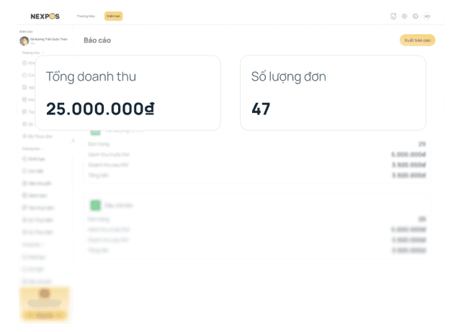Screen dimensions: 461x332
Task: Click the Số lượng đơn card
Action: tap(332, 93)
